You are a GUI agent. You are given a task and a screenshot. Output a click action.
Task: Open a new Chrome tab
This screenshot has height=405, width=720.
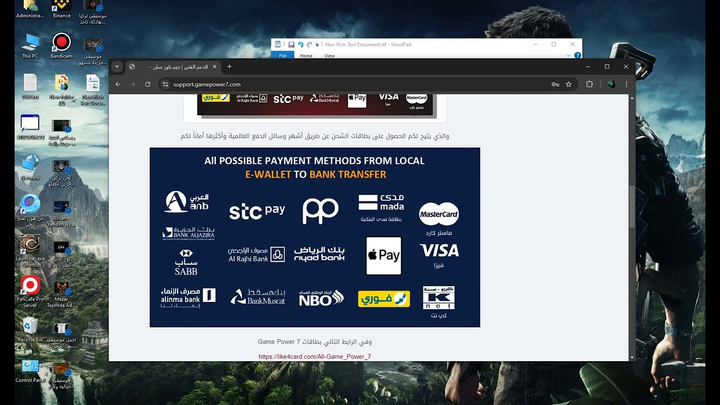coord(229,66)
